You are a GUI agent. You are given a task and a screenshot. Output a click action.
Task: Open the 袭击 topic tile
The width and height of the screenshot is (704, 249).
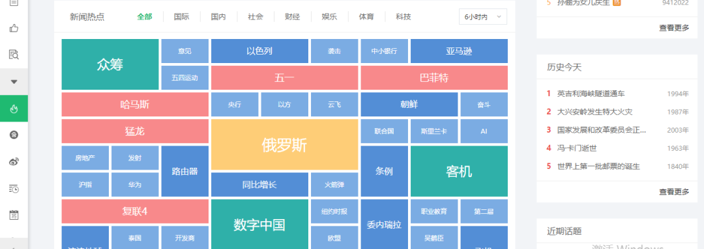[334, 51]
